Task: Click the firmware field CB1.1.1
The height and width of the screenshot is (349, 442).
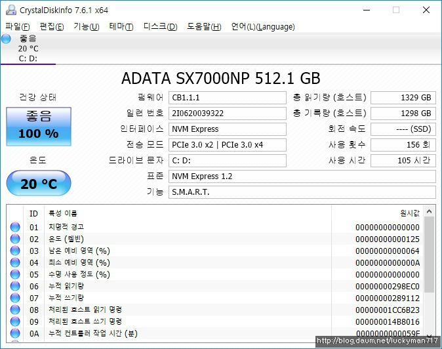Action: point(228,98)
